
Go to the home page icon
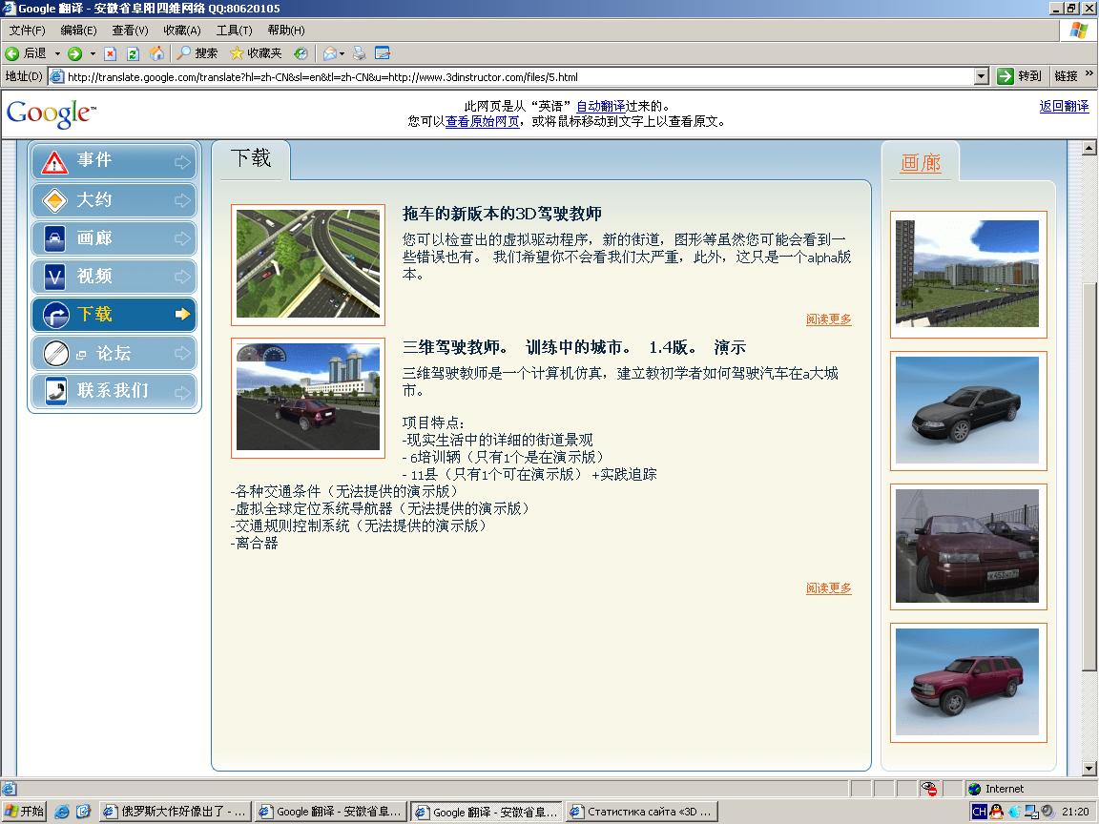click(x=156, y=53)
